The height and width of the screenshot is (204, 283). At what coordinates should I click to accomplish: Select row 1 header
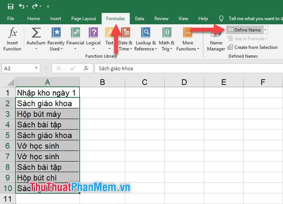click(x=8, y=93)
